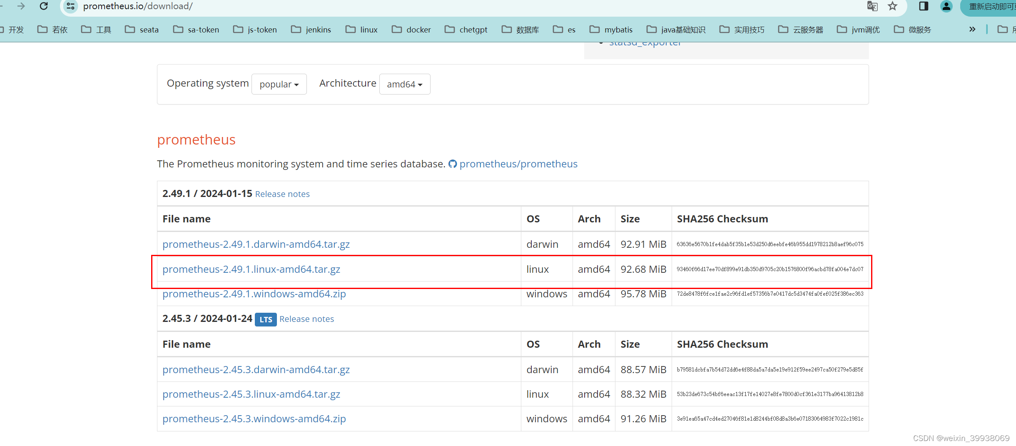Screen dimensions: 1016x446
Task: Click the statsd_exporter link at top
Action: point(645,43)
